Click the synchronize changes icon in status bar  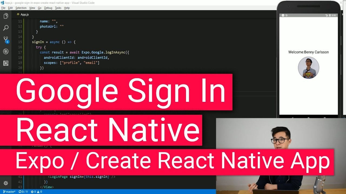point(20,192)
